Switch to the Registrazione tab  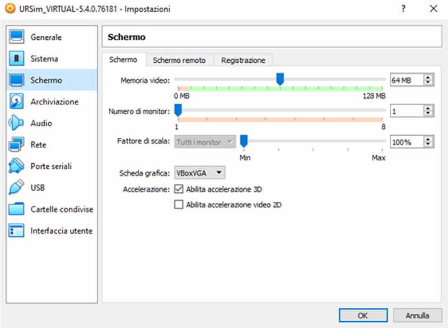coord(243,61)
